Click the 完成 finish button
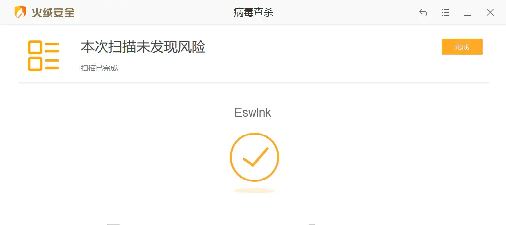The image size is (506, 225). 462,47
